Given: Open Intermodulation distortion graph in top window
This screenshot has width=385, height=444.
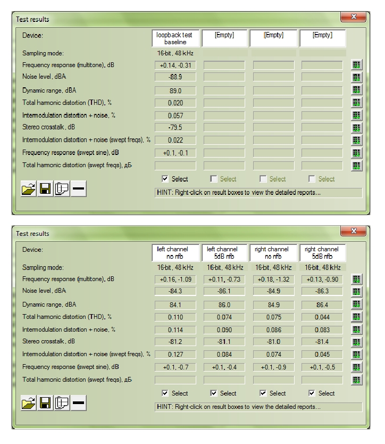Looking at the screenshot, I should coord(356,115).
